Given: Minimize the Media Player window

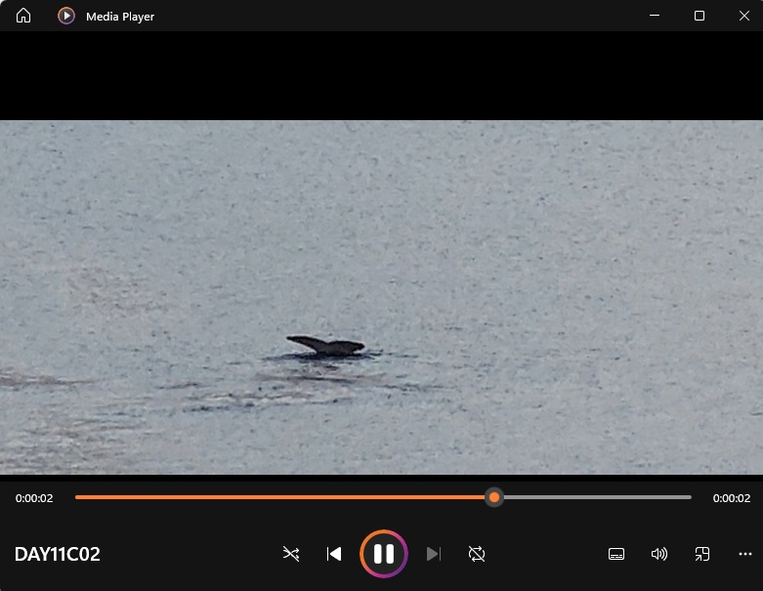Looking at the screenshot, I should point(655,16).
